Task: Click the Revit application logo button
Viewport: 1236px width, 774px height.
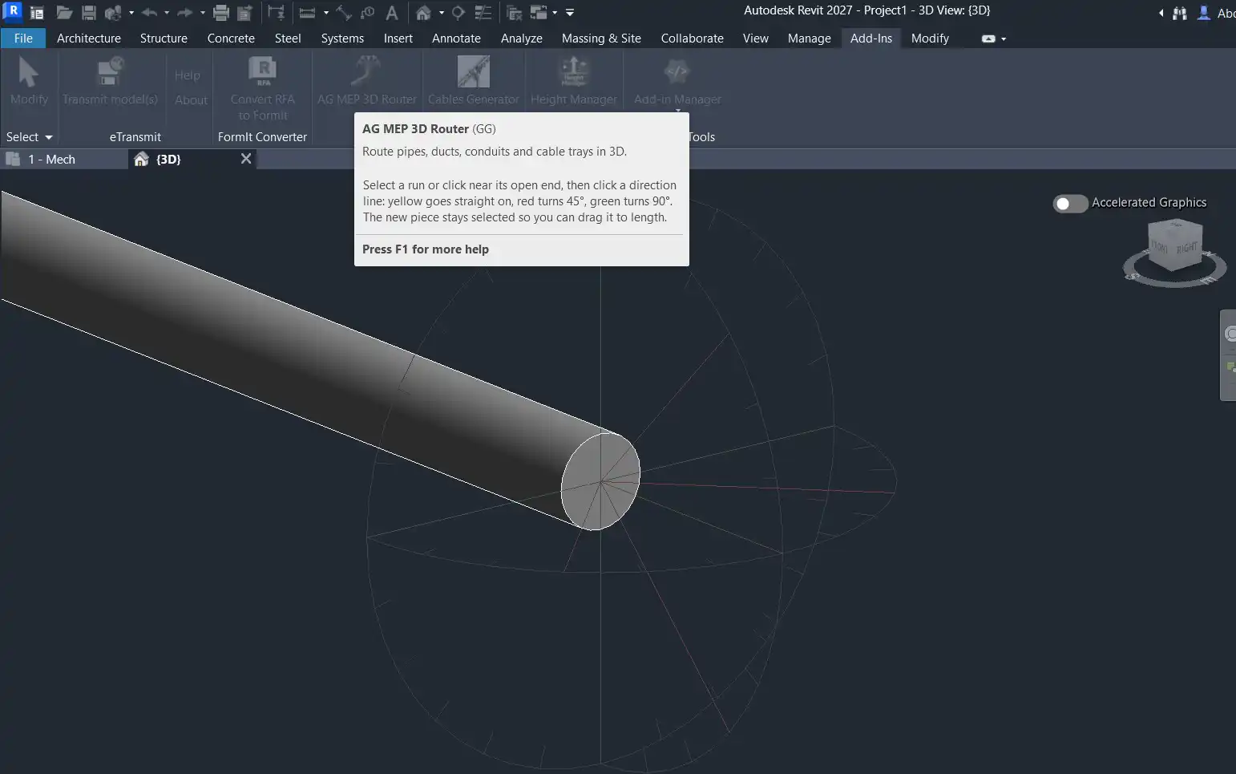Action: [x=12, y=11]
